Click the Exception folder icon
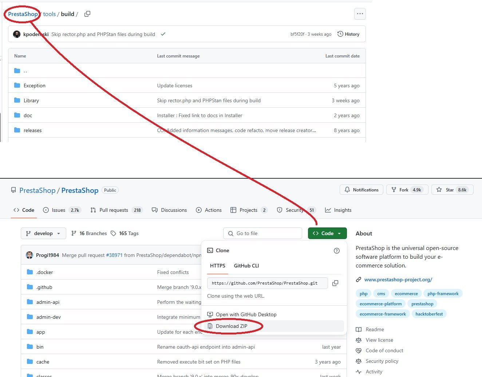The width and height of the screenshot is (482, 377). click(x=17, y=86)
